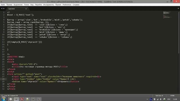This screenshot has width=180, height=101.
Task: Open the Preferences menu
Action: tap(67, 5)
